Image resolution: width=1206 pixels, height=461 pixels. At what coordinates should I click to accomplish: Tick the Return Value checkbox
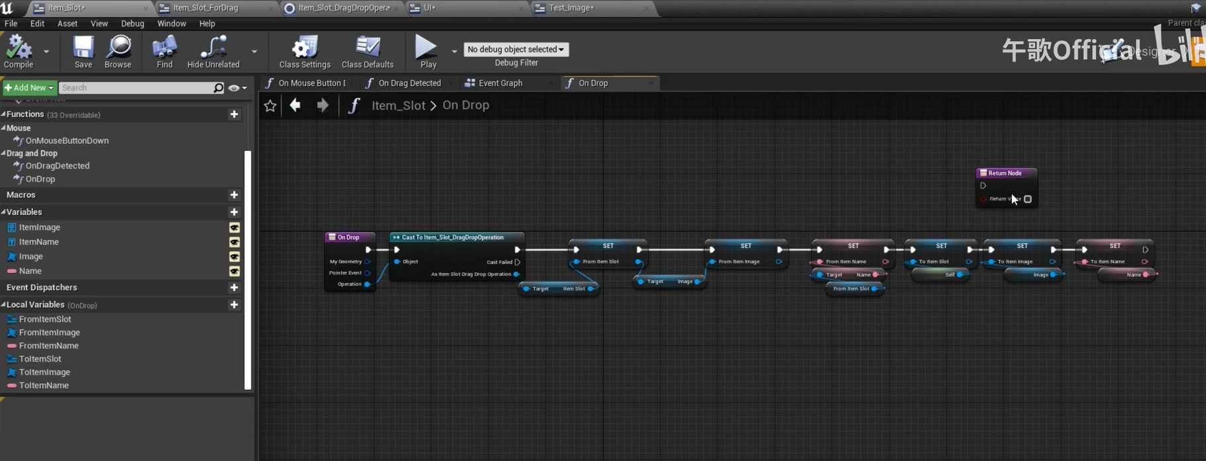1028,199
